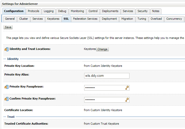Click the Trust section heading
This screenshot has width=185, height=129.
(x=11, y=117)
